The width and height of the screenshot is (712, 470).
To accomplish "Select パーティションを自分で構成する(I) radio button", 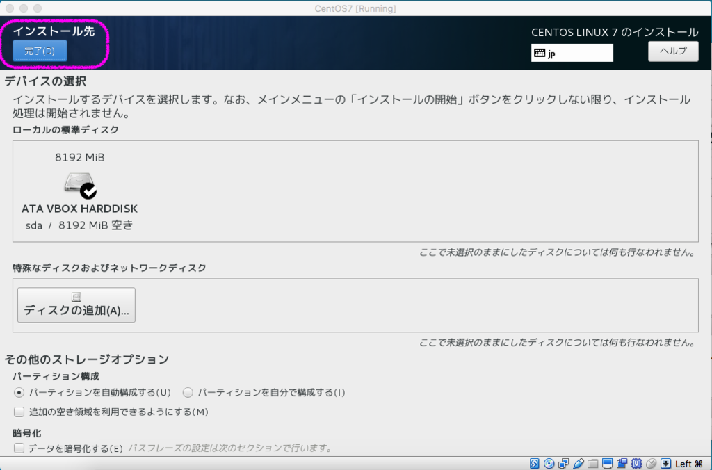I will 188,392.
